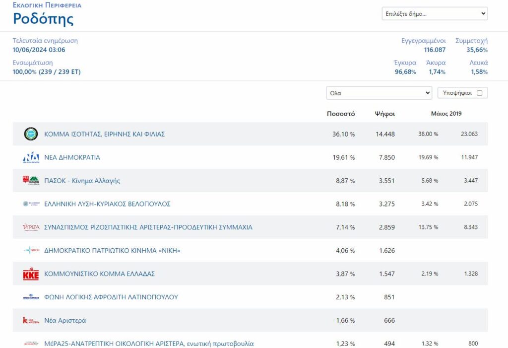Open ΠΑΣΟΚ - Κίνημα Αλλαγής link
This screenshot has height=348, width=508.
pyautogui.click(x=82, y=181)
